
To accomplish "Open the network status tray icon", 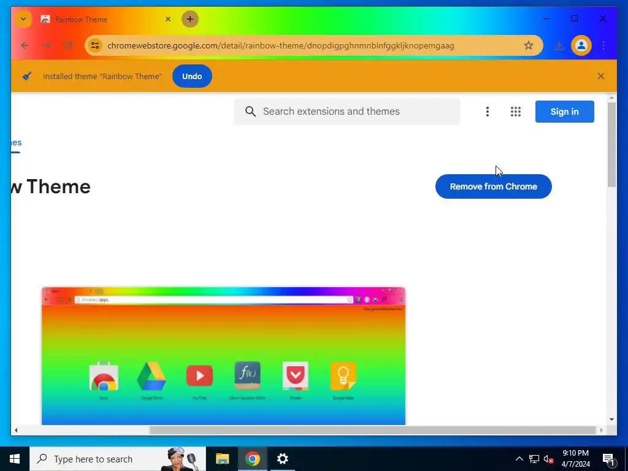I will pyautogui.click(x=534, y=459).
